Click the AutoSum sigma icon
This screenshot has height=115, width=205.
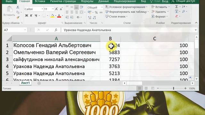tap(176, 7)
